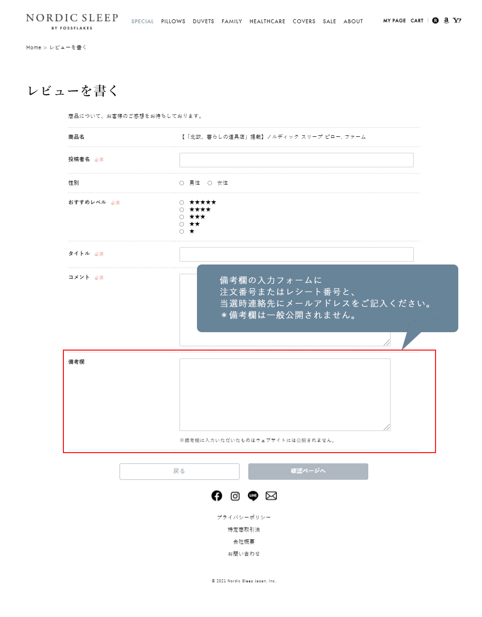Click the Nordic Sleep logo
The width and height of the screenshot is (482, 617).
tap(71, 19)
